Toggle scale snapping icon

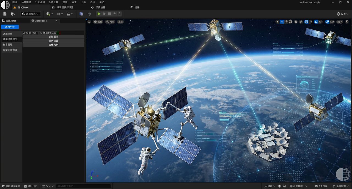pos(327,22)
